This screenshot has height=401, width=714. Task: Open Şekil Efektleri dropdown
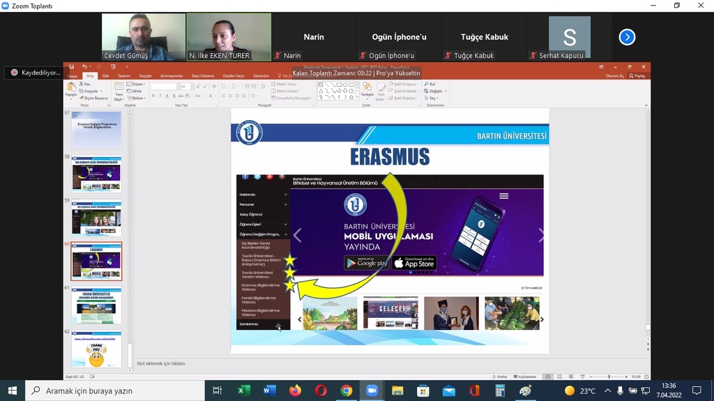click(x=404, y=98)
